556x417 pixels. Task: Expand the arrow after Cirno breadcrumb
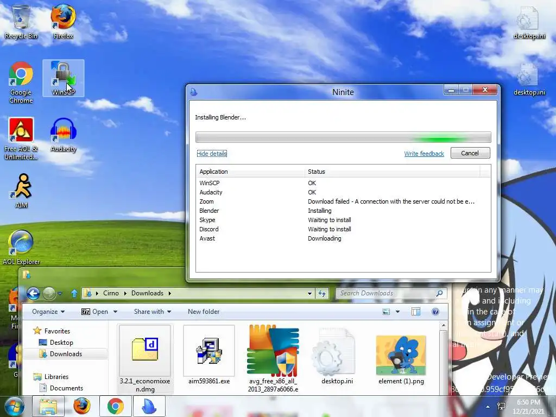point(125,293)
